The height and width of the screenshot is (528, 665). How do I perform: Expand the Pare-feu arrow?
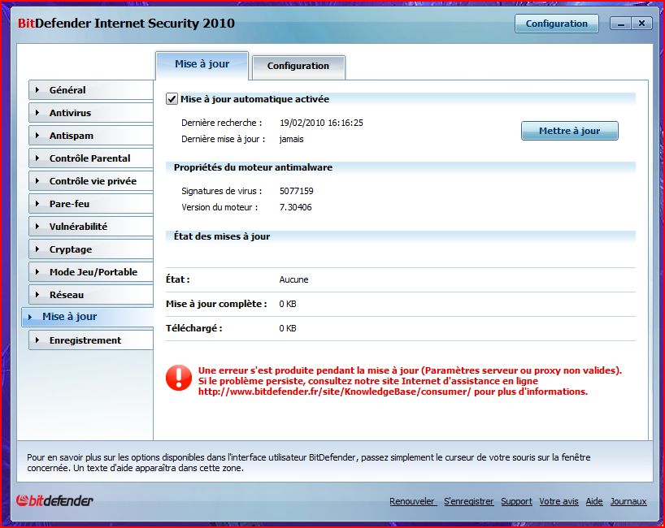coord(37,204)
